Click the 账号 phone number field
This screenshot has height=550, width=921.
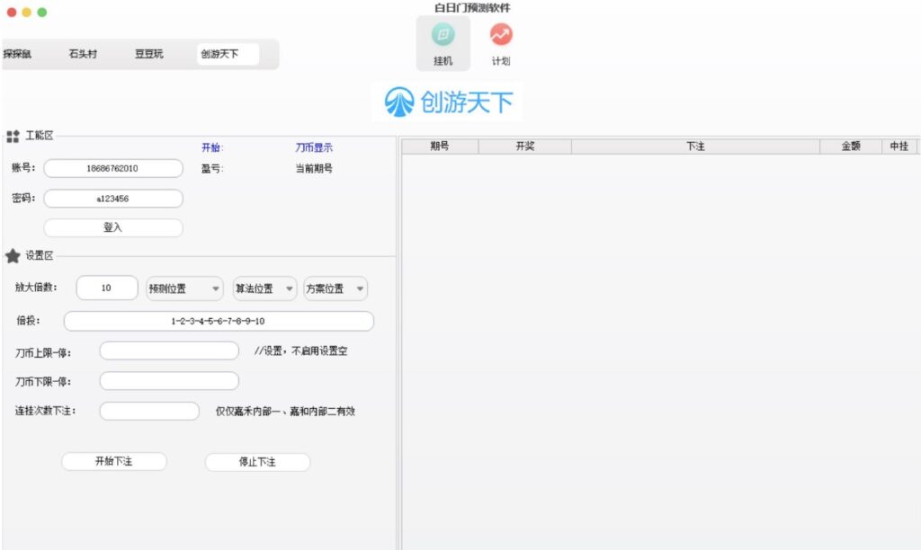[x=113, y=168]
